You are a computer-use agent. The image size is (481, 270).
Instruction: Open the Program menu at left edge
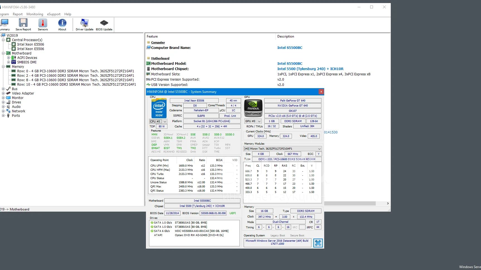pyautogui.click(x=4, y=14)
